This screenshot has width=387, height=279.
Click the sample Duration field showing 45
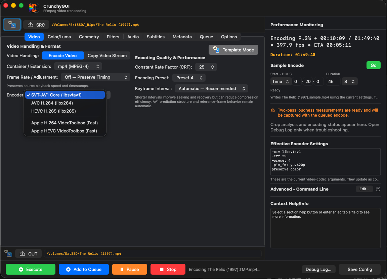[x=333, y=81]
